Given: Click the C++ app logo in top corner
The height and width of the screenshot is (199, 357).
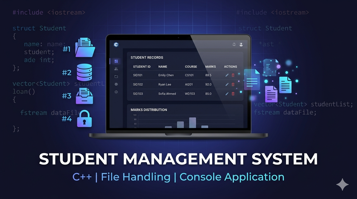Looking at the screenshot, I should pyautogui.click(x=116, y=44).
